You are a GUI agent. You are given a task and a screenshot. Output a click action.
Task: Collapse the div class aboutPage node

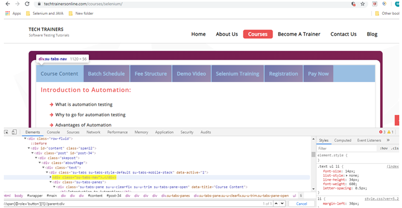pos(39,163)
